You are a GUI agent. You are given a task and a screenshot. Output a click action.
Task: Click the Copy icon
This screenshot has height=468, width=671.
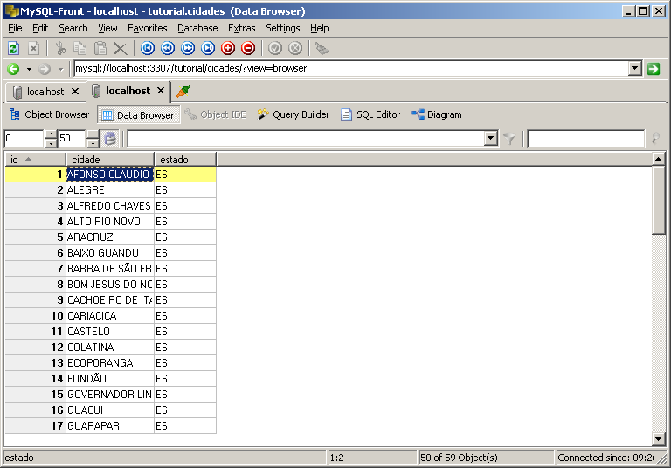80,48
